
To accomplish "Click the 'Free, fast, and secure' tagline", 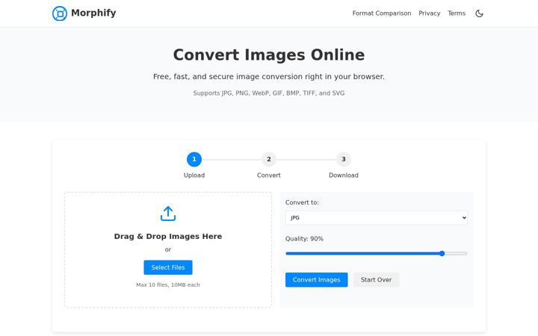I will [x=269, y=76].
